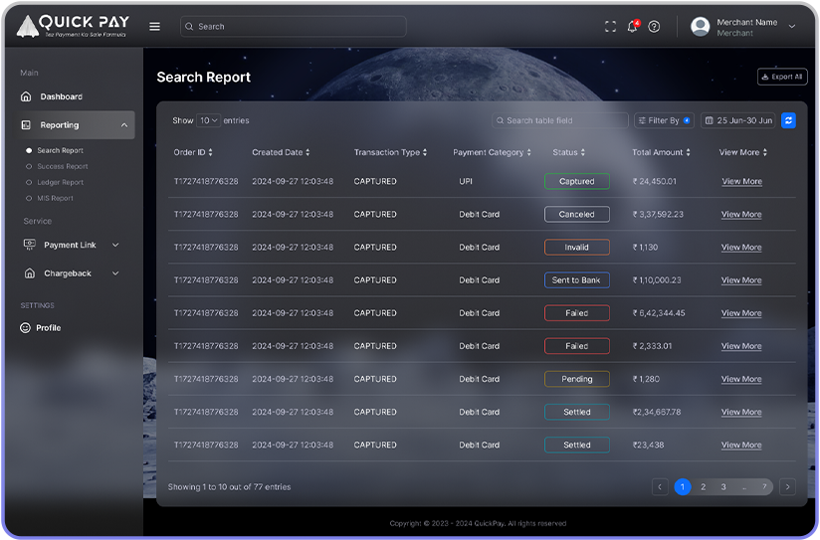Select Ledger Report radio bullet
The image size is (820, 540).
click(x=29, y=182)
